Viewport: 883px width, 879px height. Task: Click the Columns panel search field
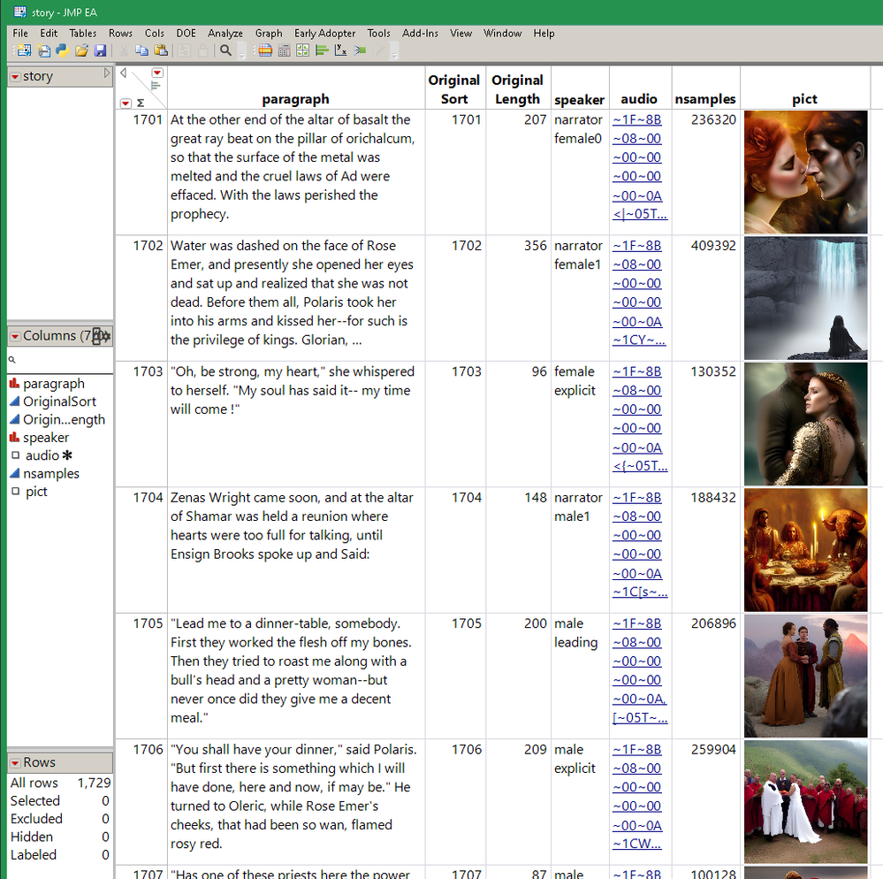tap(62, 360)
